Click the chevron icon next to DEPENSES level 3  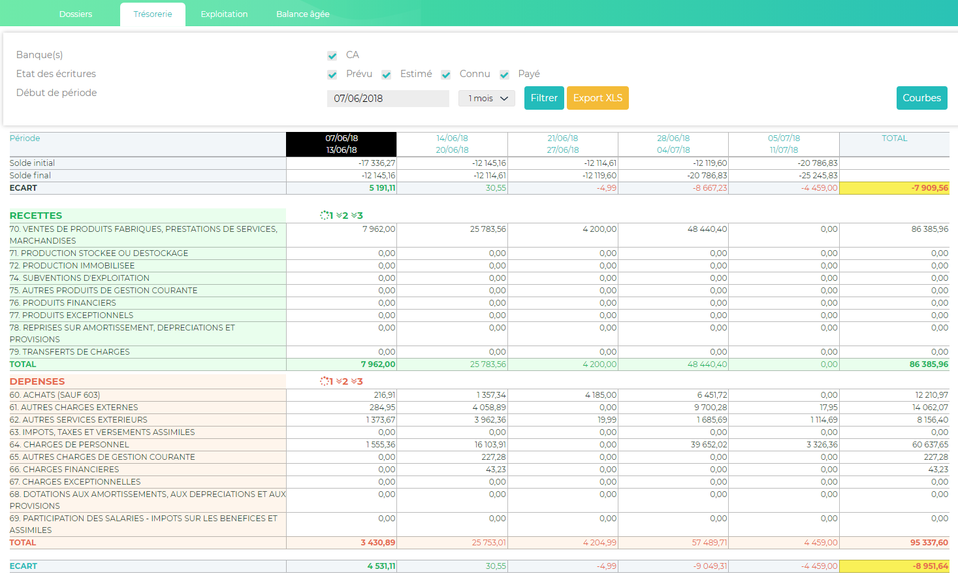[355, 381]
